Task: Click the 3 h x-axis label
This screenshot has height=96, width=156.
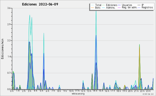Action: coord(29,91)
